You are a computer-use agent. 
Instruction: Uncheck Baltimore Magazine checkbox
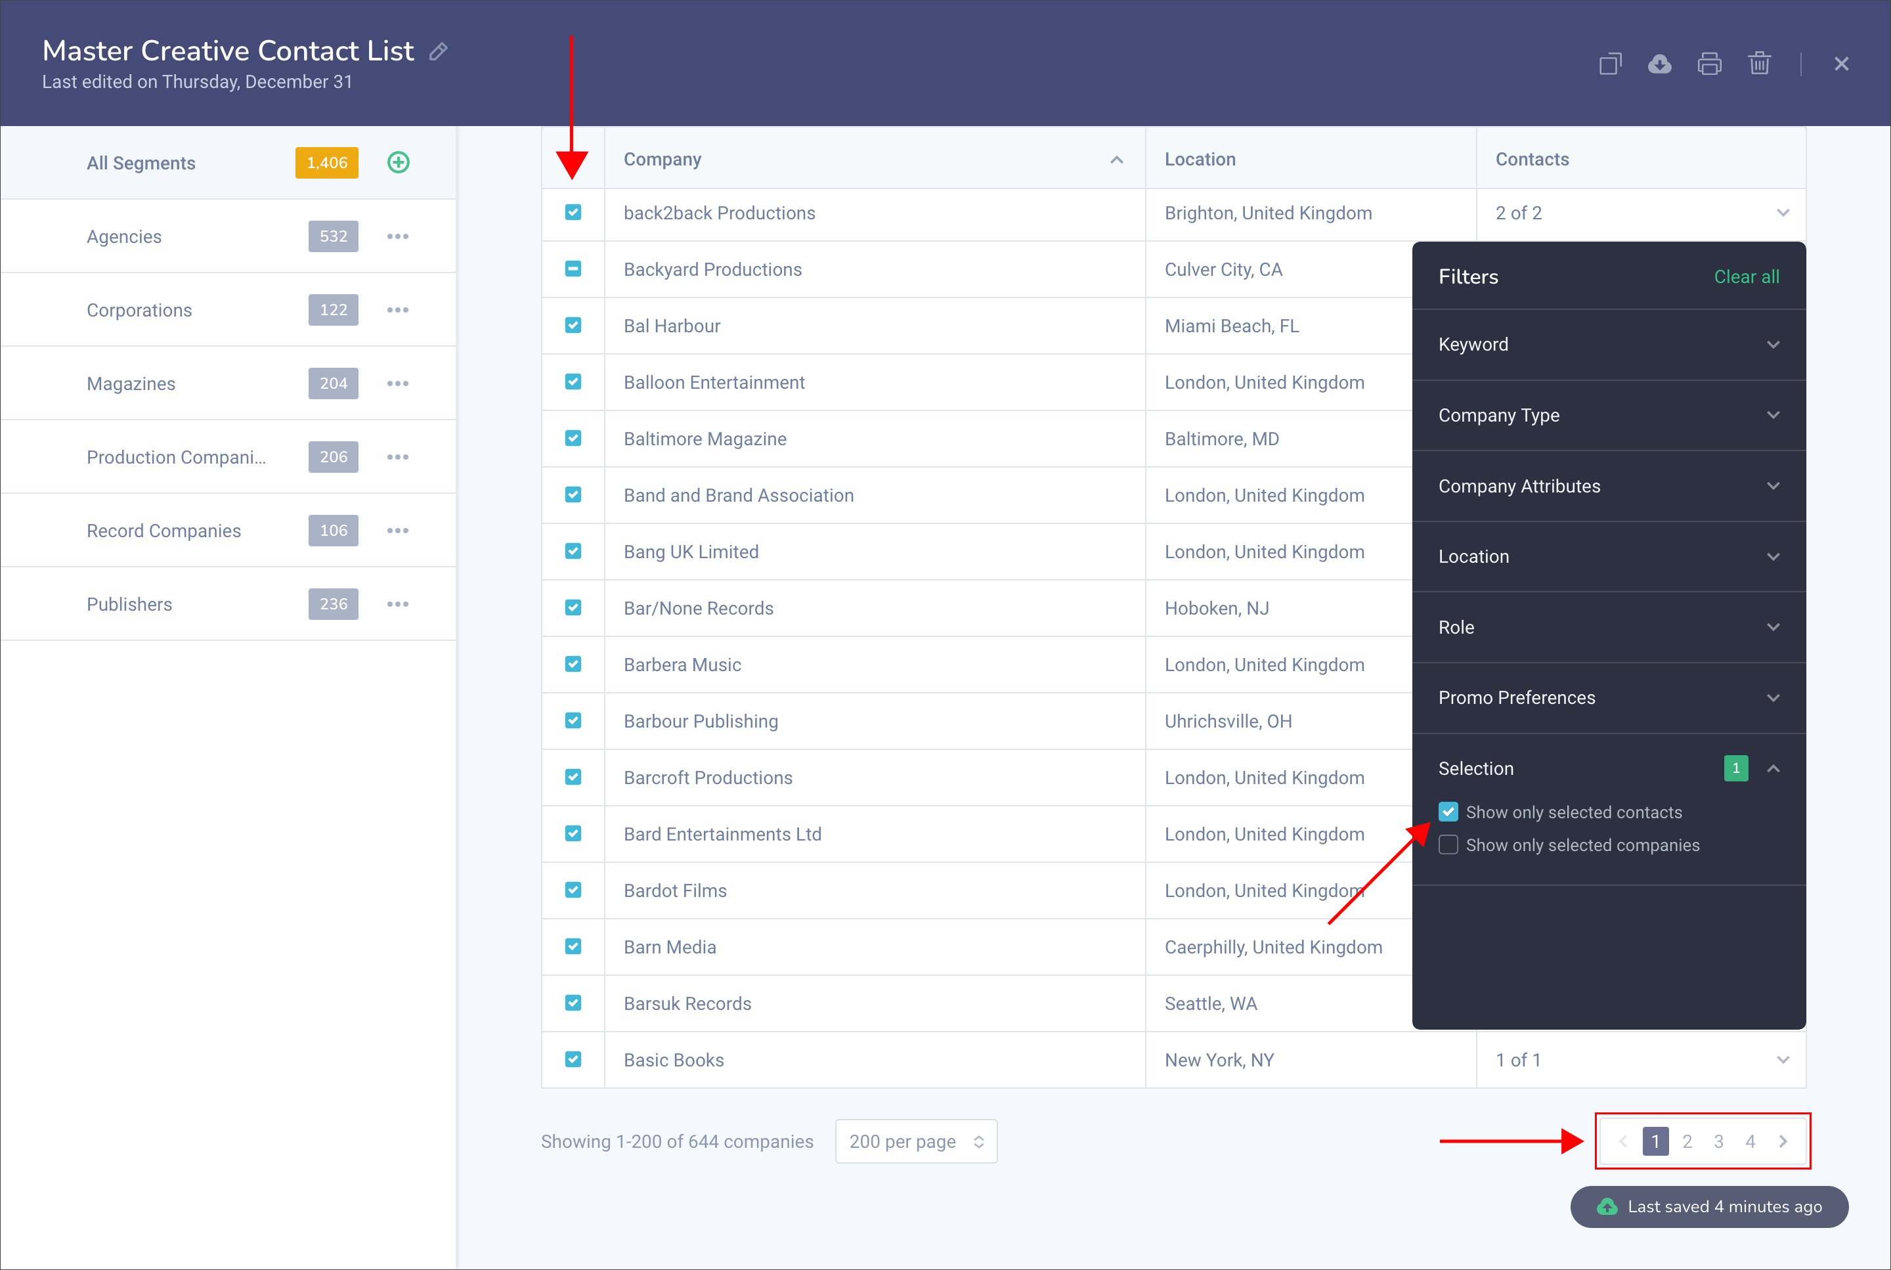pos(573,438)
